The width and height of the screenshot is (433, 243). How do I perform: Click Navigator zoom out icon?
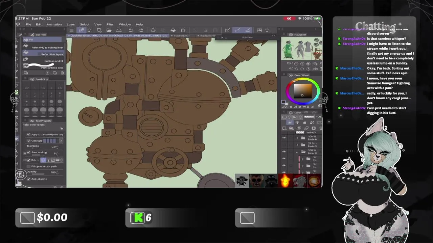[296, 63]
